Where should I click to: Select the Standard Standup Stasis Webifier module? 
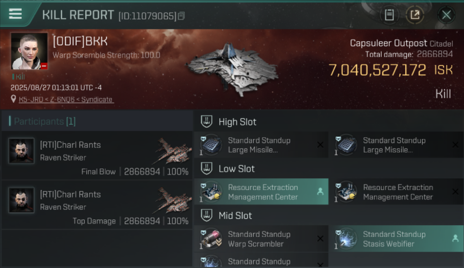coord(396,239)
